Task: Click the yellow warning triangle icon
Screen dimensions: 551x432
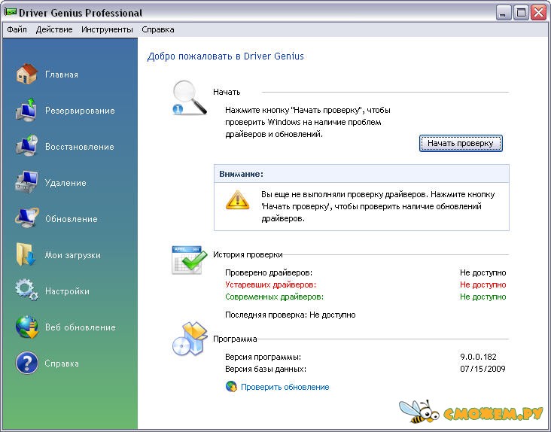Action: pos(238,200)
